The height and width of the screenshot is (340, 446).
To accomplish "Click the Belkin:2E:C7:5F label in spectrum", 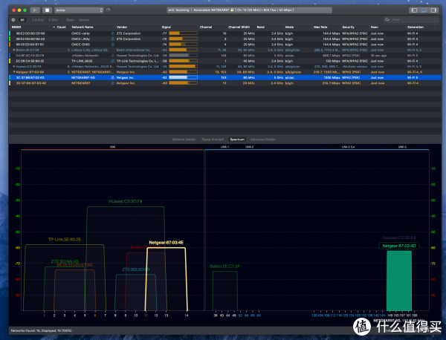I will [x=224, y=267].
